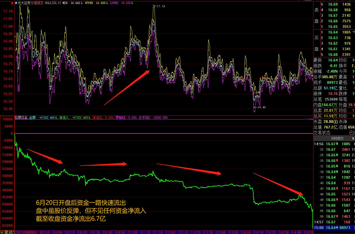Select the 14:57 tick row with volume 168
The width and height of the screenshot is (355, 234).
334,222
